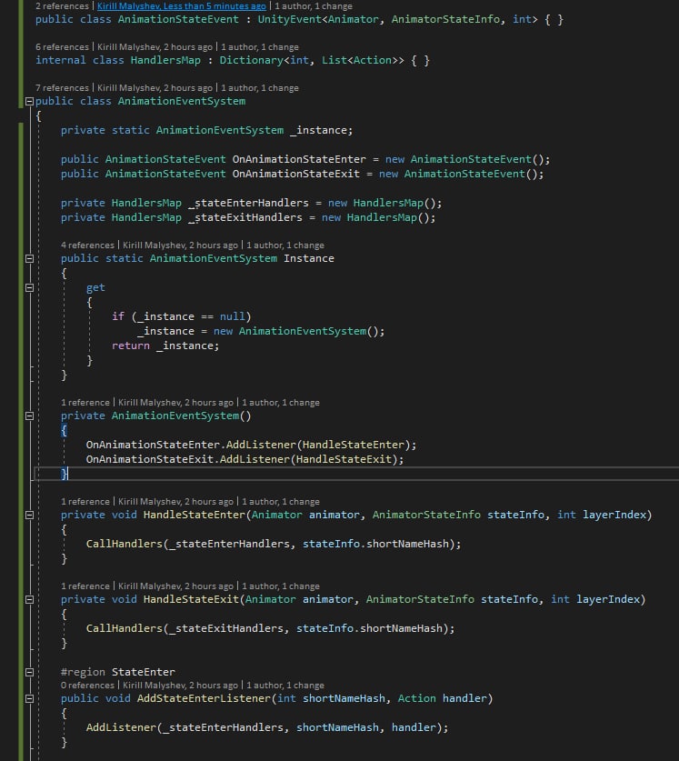Click Dictionary in HandlersMap declaration
The width and height of the screenshot is (679, 761).
click(x=252, y=60)
